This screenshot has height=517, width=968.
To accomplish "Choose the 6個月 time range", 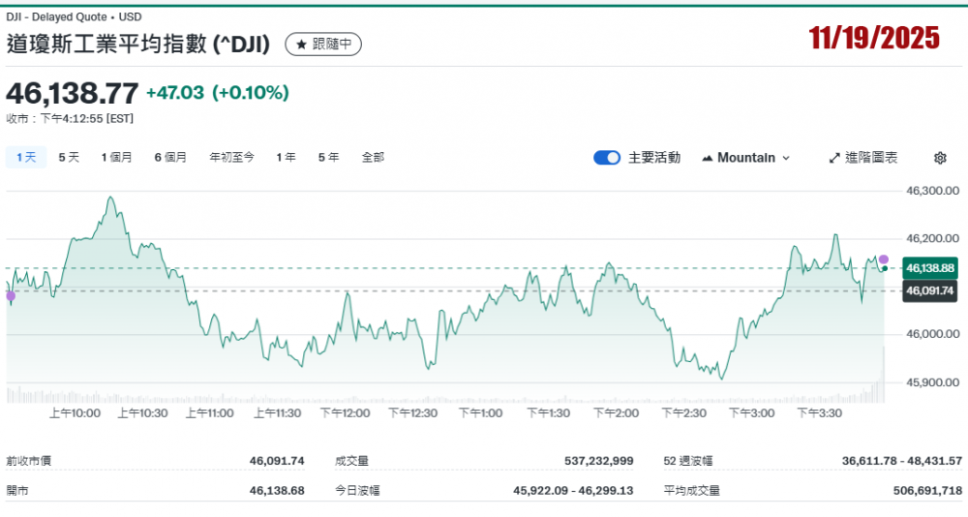I will pos(170,157).
